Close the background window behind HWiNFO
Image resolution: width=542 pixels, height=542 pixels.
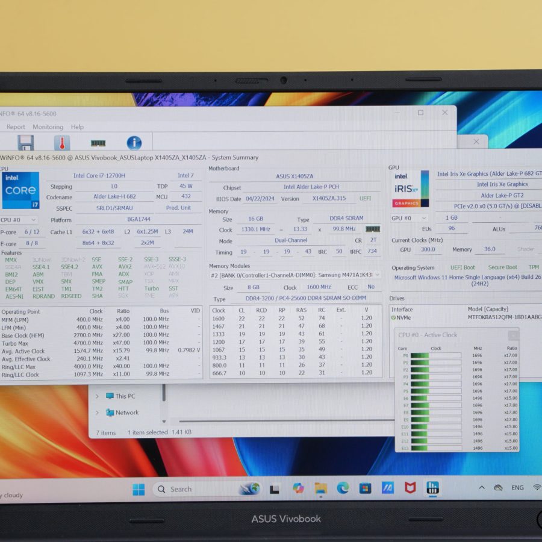476,142
